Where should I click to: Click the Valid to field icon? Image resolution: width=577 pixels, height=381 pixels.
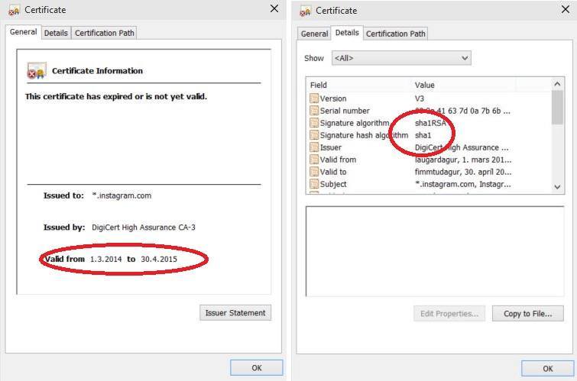coord(314,172)
